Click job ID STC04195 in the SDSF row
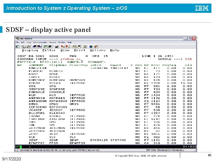 [99, 140]
